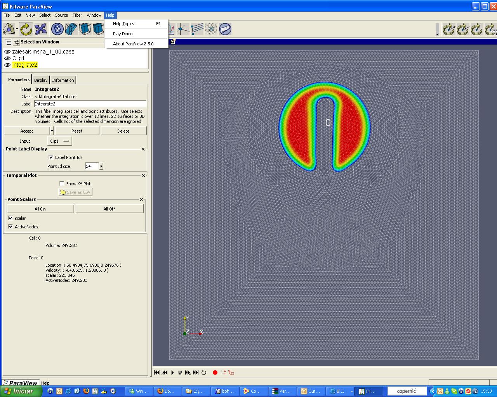Expand the toolbar overflow arrow near rotation icons
497x397 pixels.
tap(437, 34)
